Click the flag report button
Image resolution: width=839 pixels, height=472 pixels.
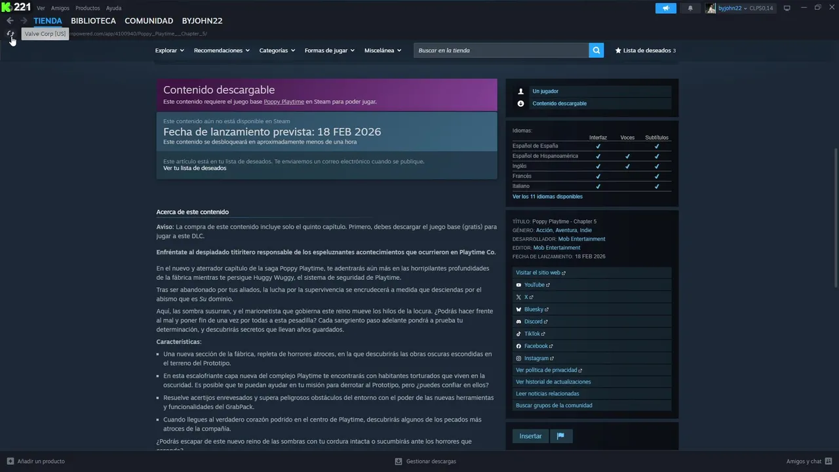561,436
